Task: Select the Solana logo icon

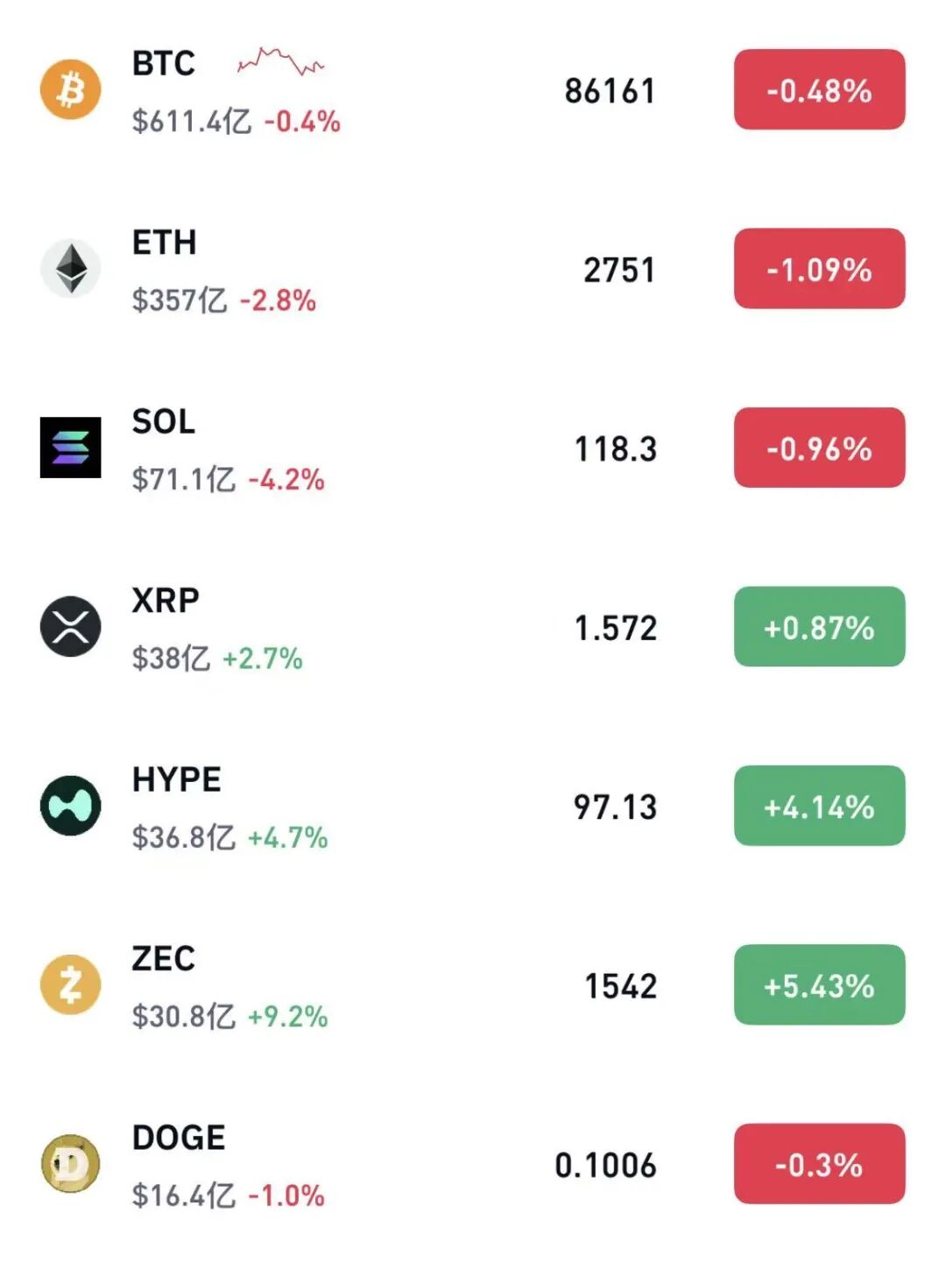Action: click(x=71, y=448)
